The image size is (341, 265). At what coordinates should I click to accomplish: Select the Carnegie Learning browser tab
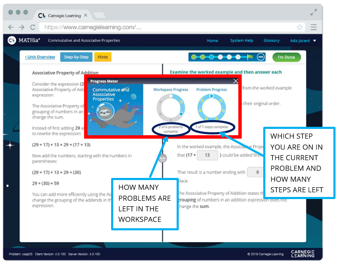(63, 16)
